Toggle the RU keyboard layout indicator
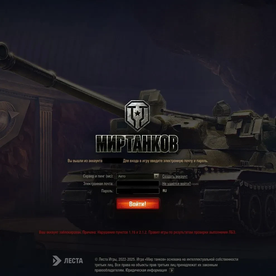Screen dimensions: 276x276 pyautogui.click(x=164, y=191)
